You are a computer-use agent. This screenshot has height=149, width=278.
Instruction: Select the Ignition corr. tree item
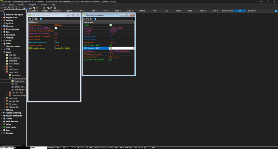point(20,87)
